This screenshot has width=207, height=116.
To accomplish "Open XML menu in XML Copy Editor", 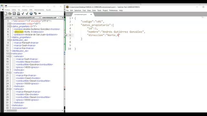I will tap(31, 10).
